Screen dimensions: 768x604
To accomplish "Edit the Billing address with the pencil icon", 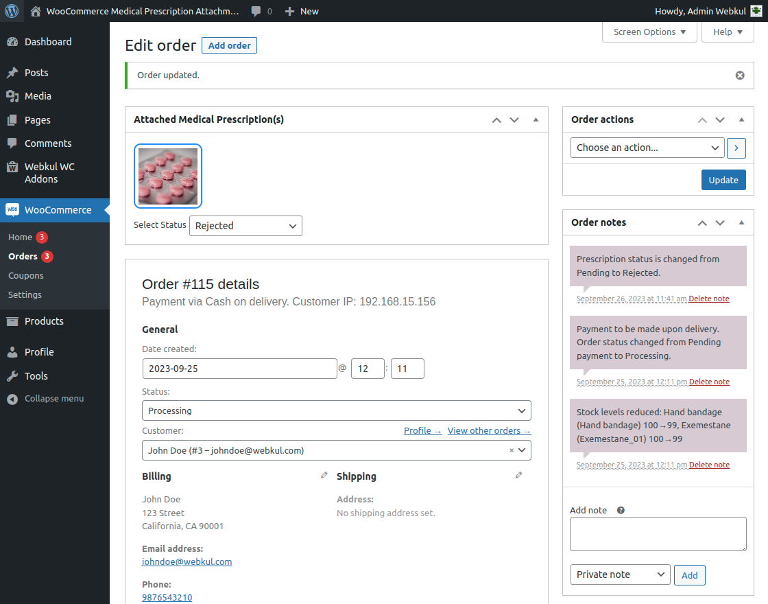I will 323,474.
